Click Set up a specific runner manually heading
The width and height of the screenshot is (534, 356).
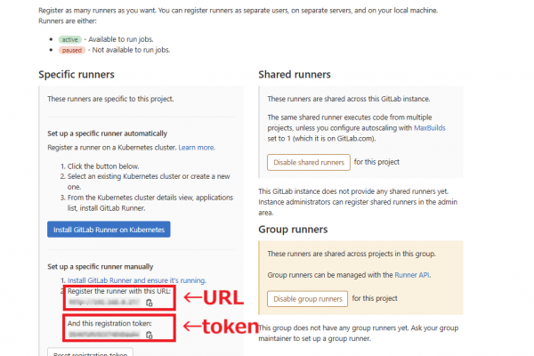(x=100, y=267)
